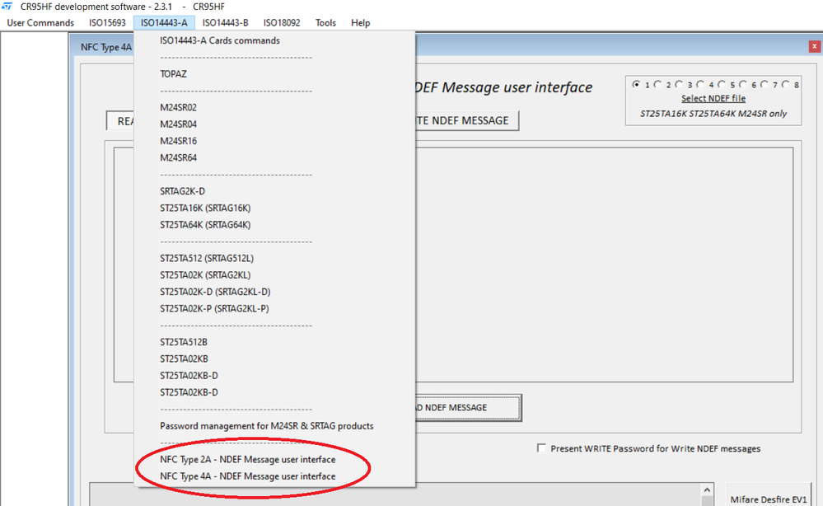This screenshot has width=823, height=506.
Task: Select NDEF file radio button 3
Action: pyautogui.click(x=679, y=85)
